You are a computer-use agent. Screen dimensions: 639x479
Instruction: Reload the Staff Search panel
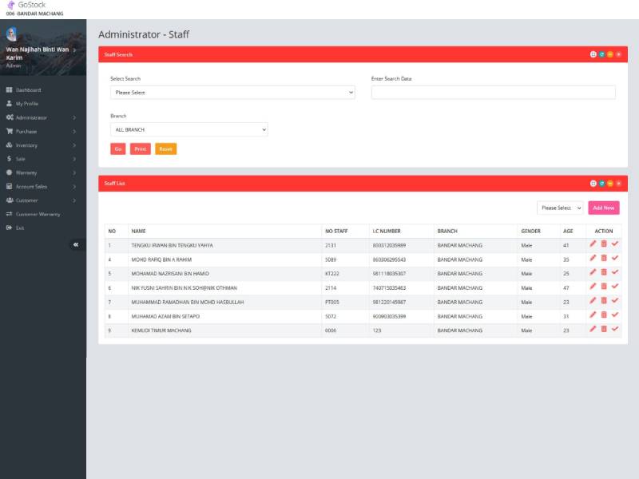point(601,54)
